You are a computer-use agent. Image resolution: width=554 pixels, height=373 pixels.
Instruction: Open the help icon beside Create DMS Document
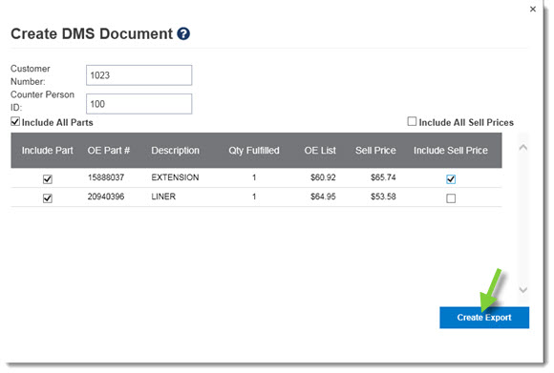point(183,34)
